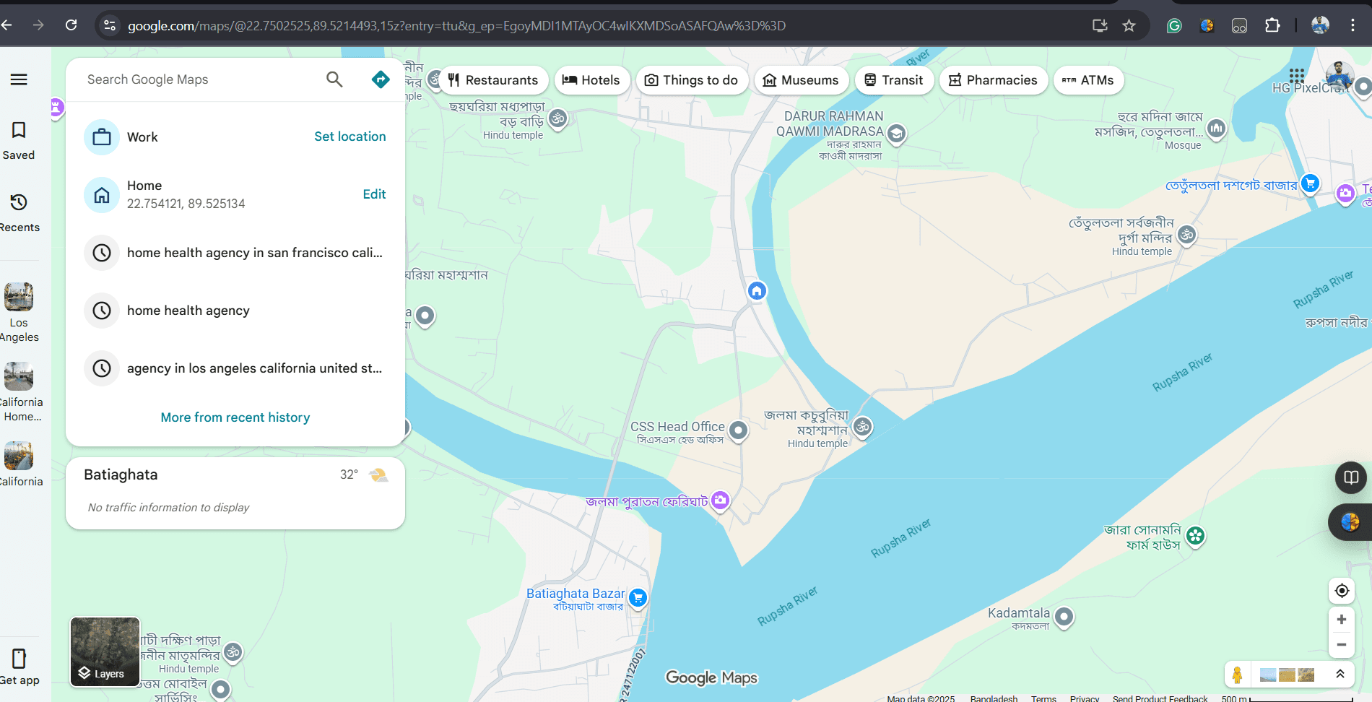The height and width of the screenshot is (702, 1372).
Task: Zoom in on the map
Action: pos(1342,620)
